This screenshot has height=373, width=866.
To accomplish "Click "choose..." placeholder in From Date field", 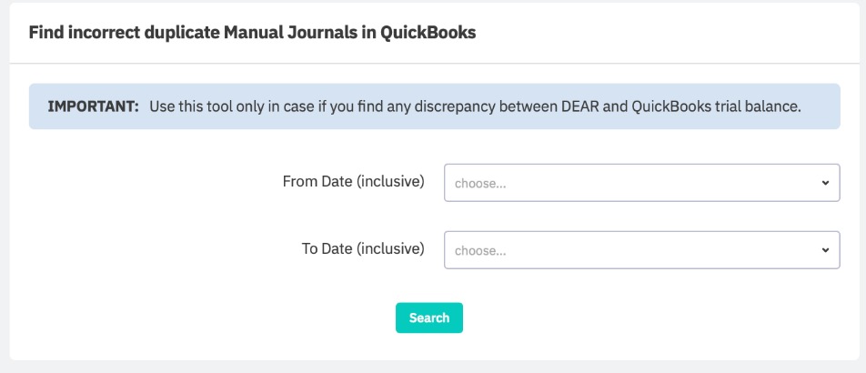I will 480,183.
